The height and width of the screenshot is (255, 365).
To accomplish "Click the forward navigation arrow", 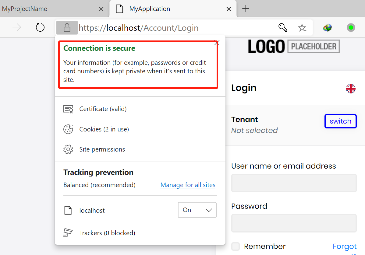I will (x=17, y=28).
